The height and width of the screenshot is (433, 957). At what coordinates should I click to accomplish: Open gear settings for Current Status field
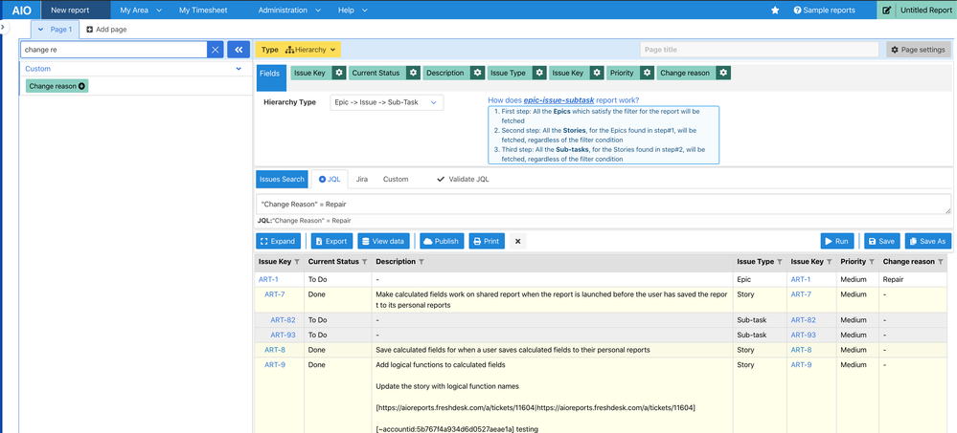pos(413,73)
